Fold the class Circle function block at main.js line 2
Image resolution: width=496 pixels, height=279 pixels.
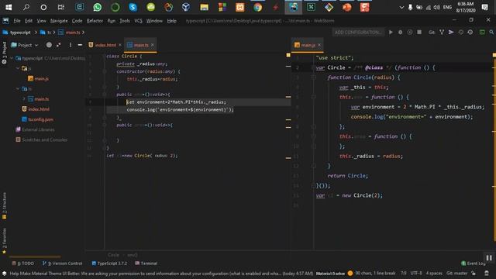(313, 67)
